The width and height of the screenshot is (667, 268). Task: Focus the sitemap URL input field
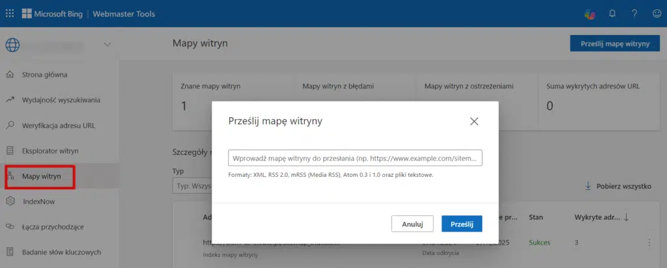tap(355, 158)
